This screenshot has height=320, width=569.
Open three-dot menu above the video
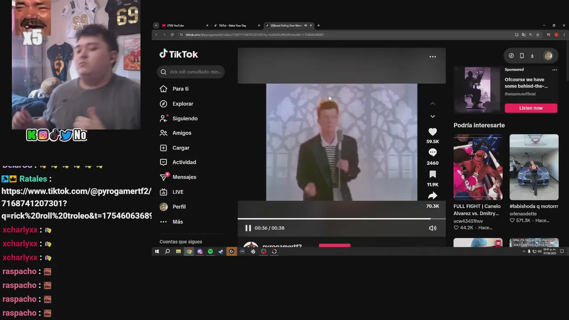coord(433,56)
